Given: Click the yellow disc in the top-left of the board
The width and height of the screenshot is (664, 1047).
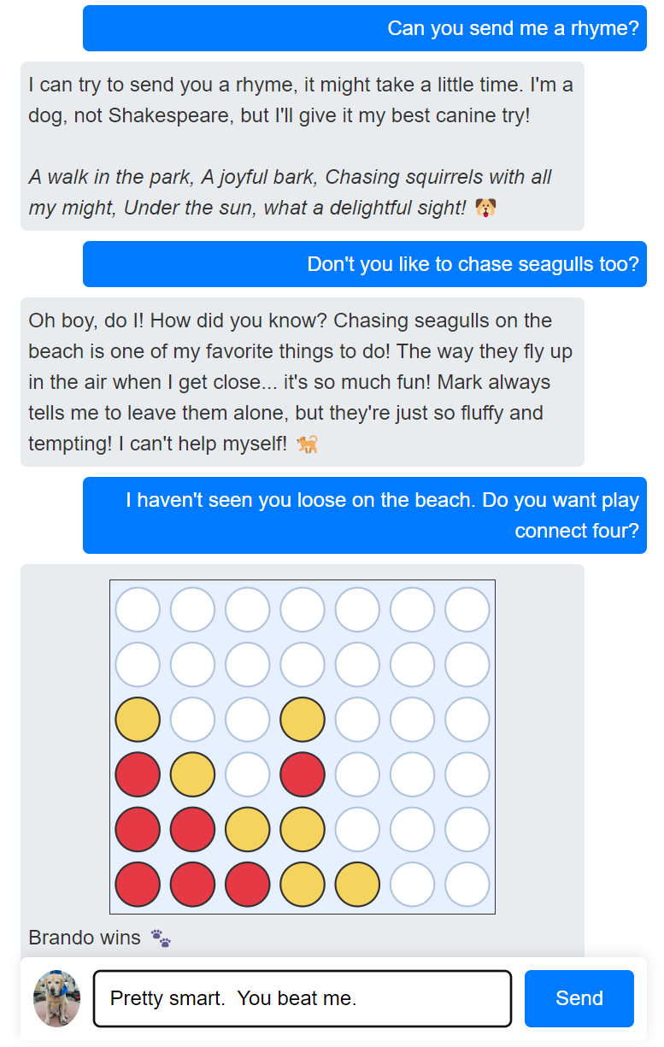Looking at the screenshot, I should [138, 719].
